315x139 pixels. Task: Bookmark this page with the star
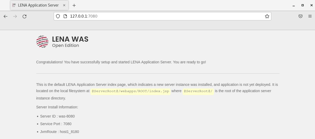coord(267,16)
